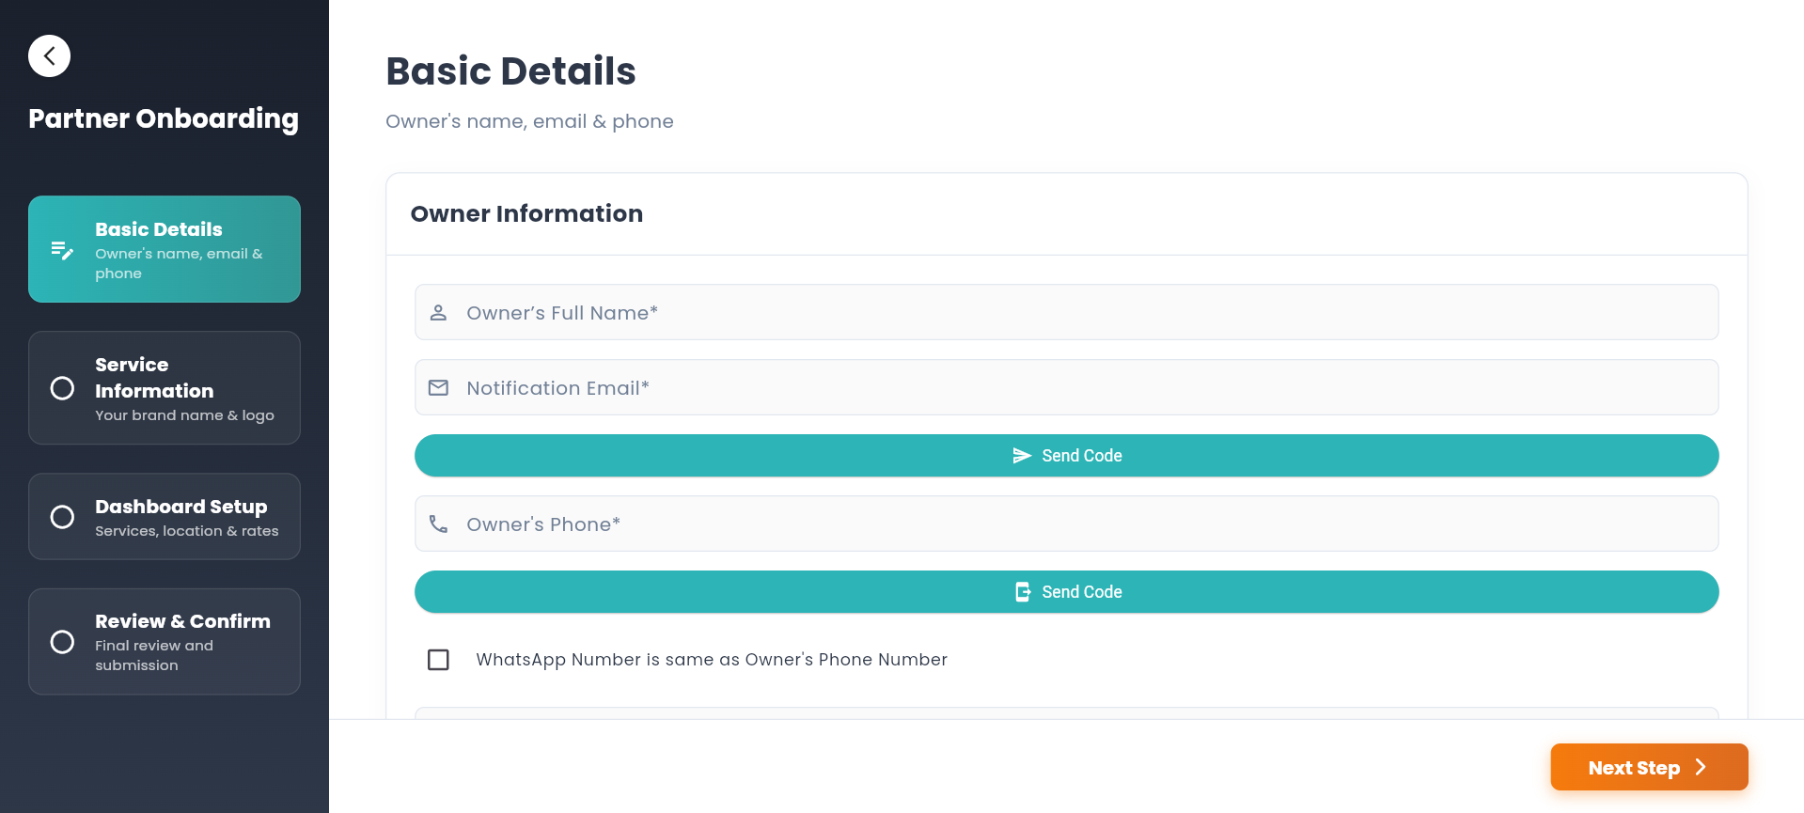Click the phone icon in Owner's Phone field

click(438, 524)
